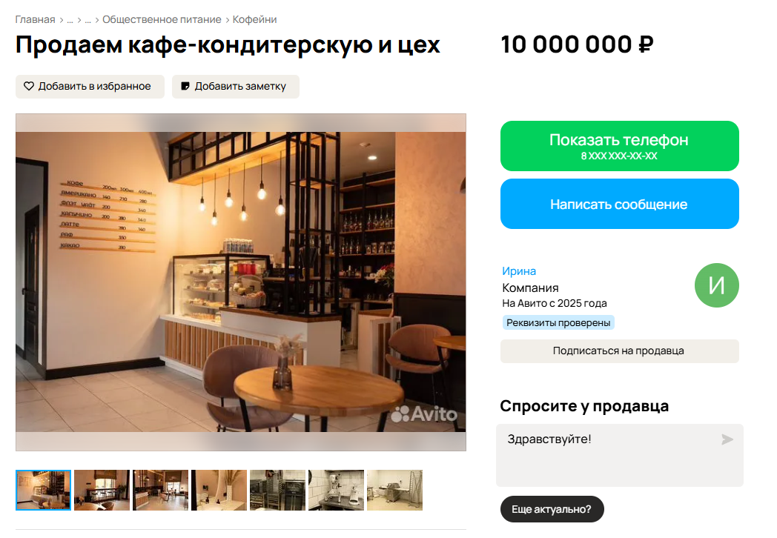Click the heart icon to add to favorites
The height and width of the screenshot is (538, 777).
29,86
